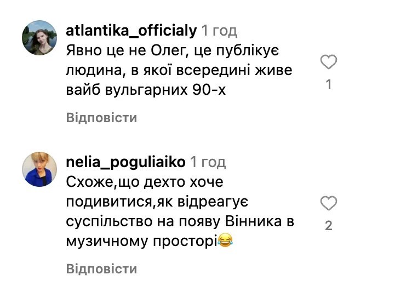
Task: Click the word 'Вінника' in the second comment
Action: point(253,221)
